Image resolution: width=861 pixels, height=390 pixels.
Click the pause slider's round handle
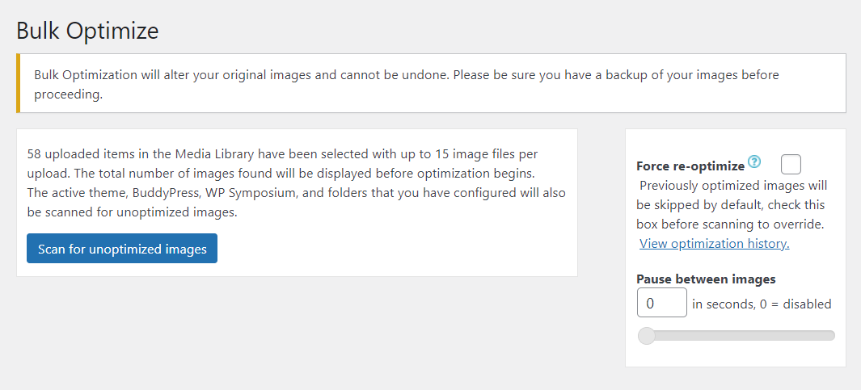pyautogui.click(x=647, y=336)
